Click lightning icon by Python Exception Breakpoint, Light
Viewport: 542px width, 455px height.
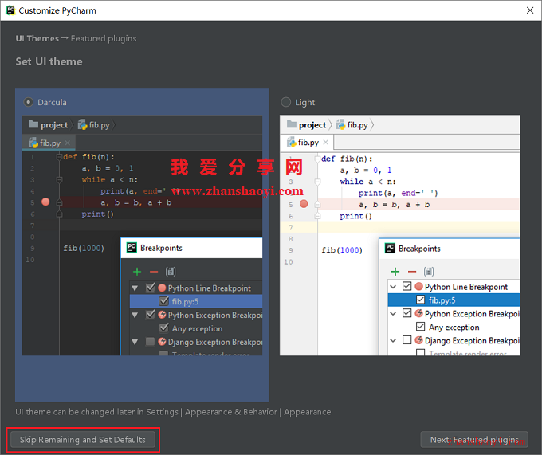pyautogui.click(x=419, y=313)
